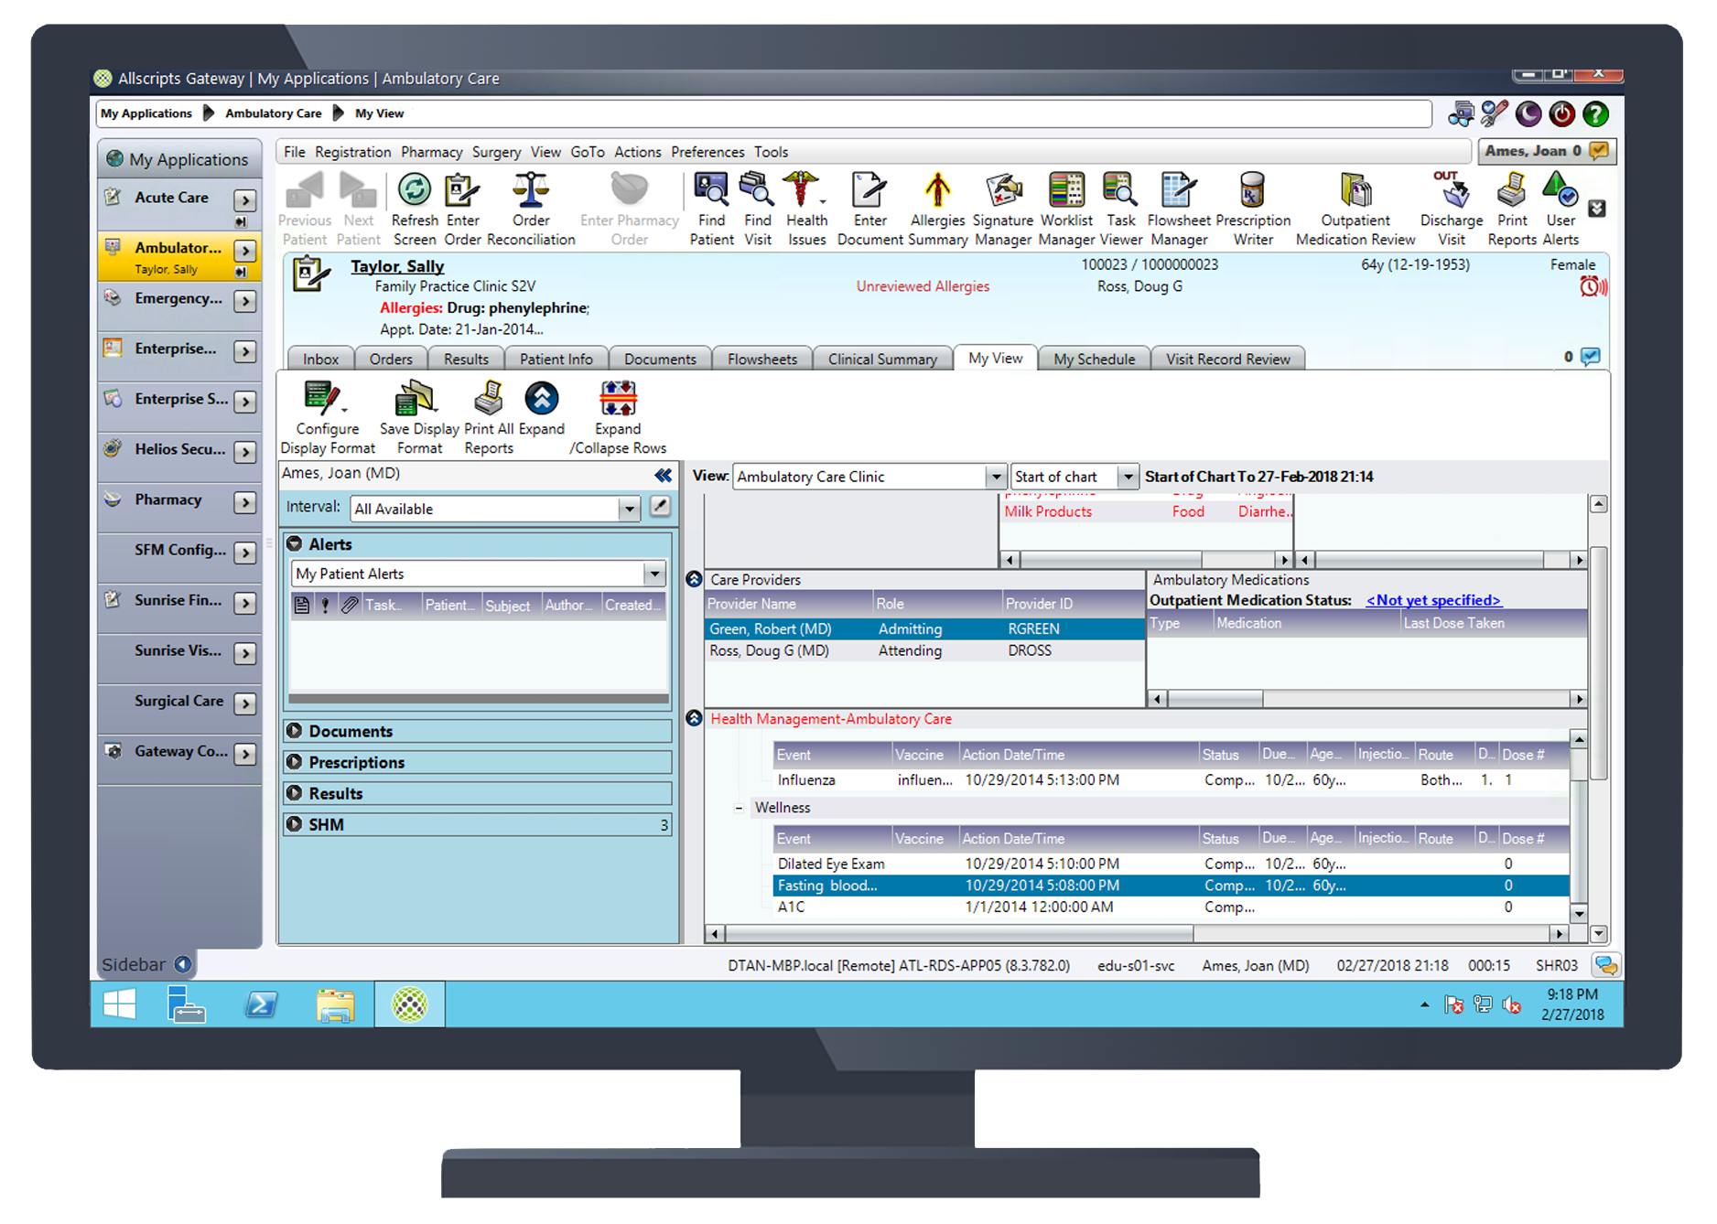Image resolution: width=1717 pixels, height=1224 pixels.
Task: Click the Enter Document icon
Action: point(869,189)
